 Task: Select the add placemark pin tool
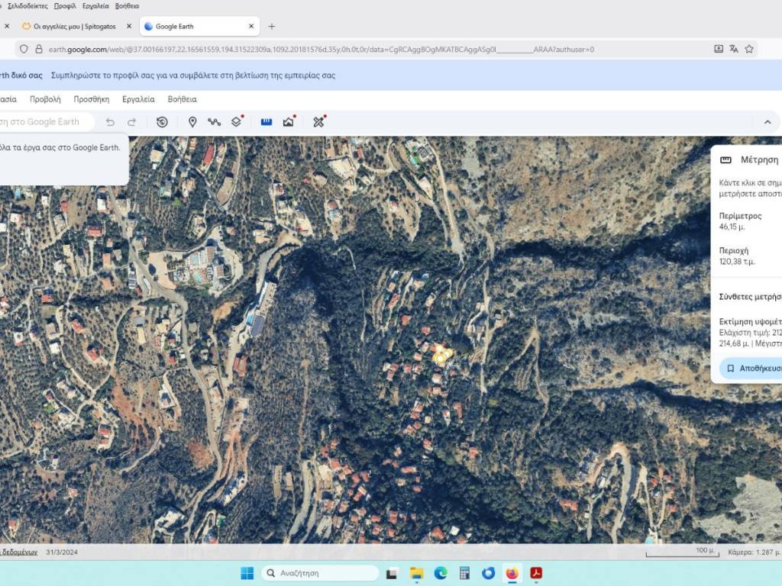click(192, 122)
